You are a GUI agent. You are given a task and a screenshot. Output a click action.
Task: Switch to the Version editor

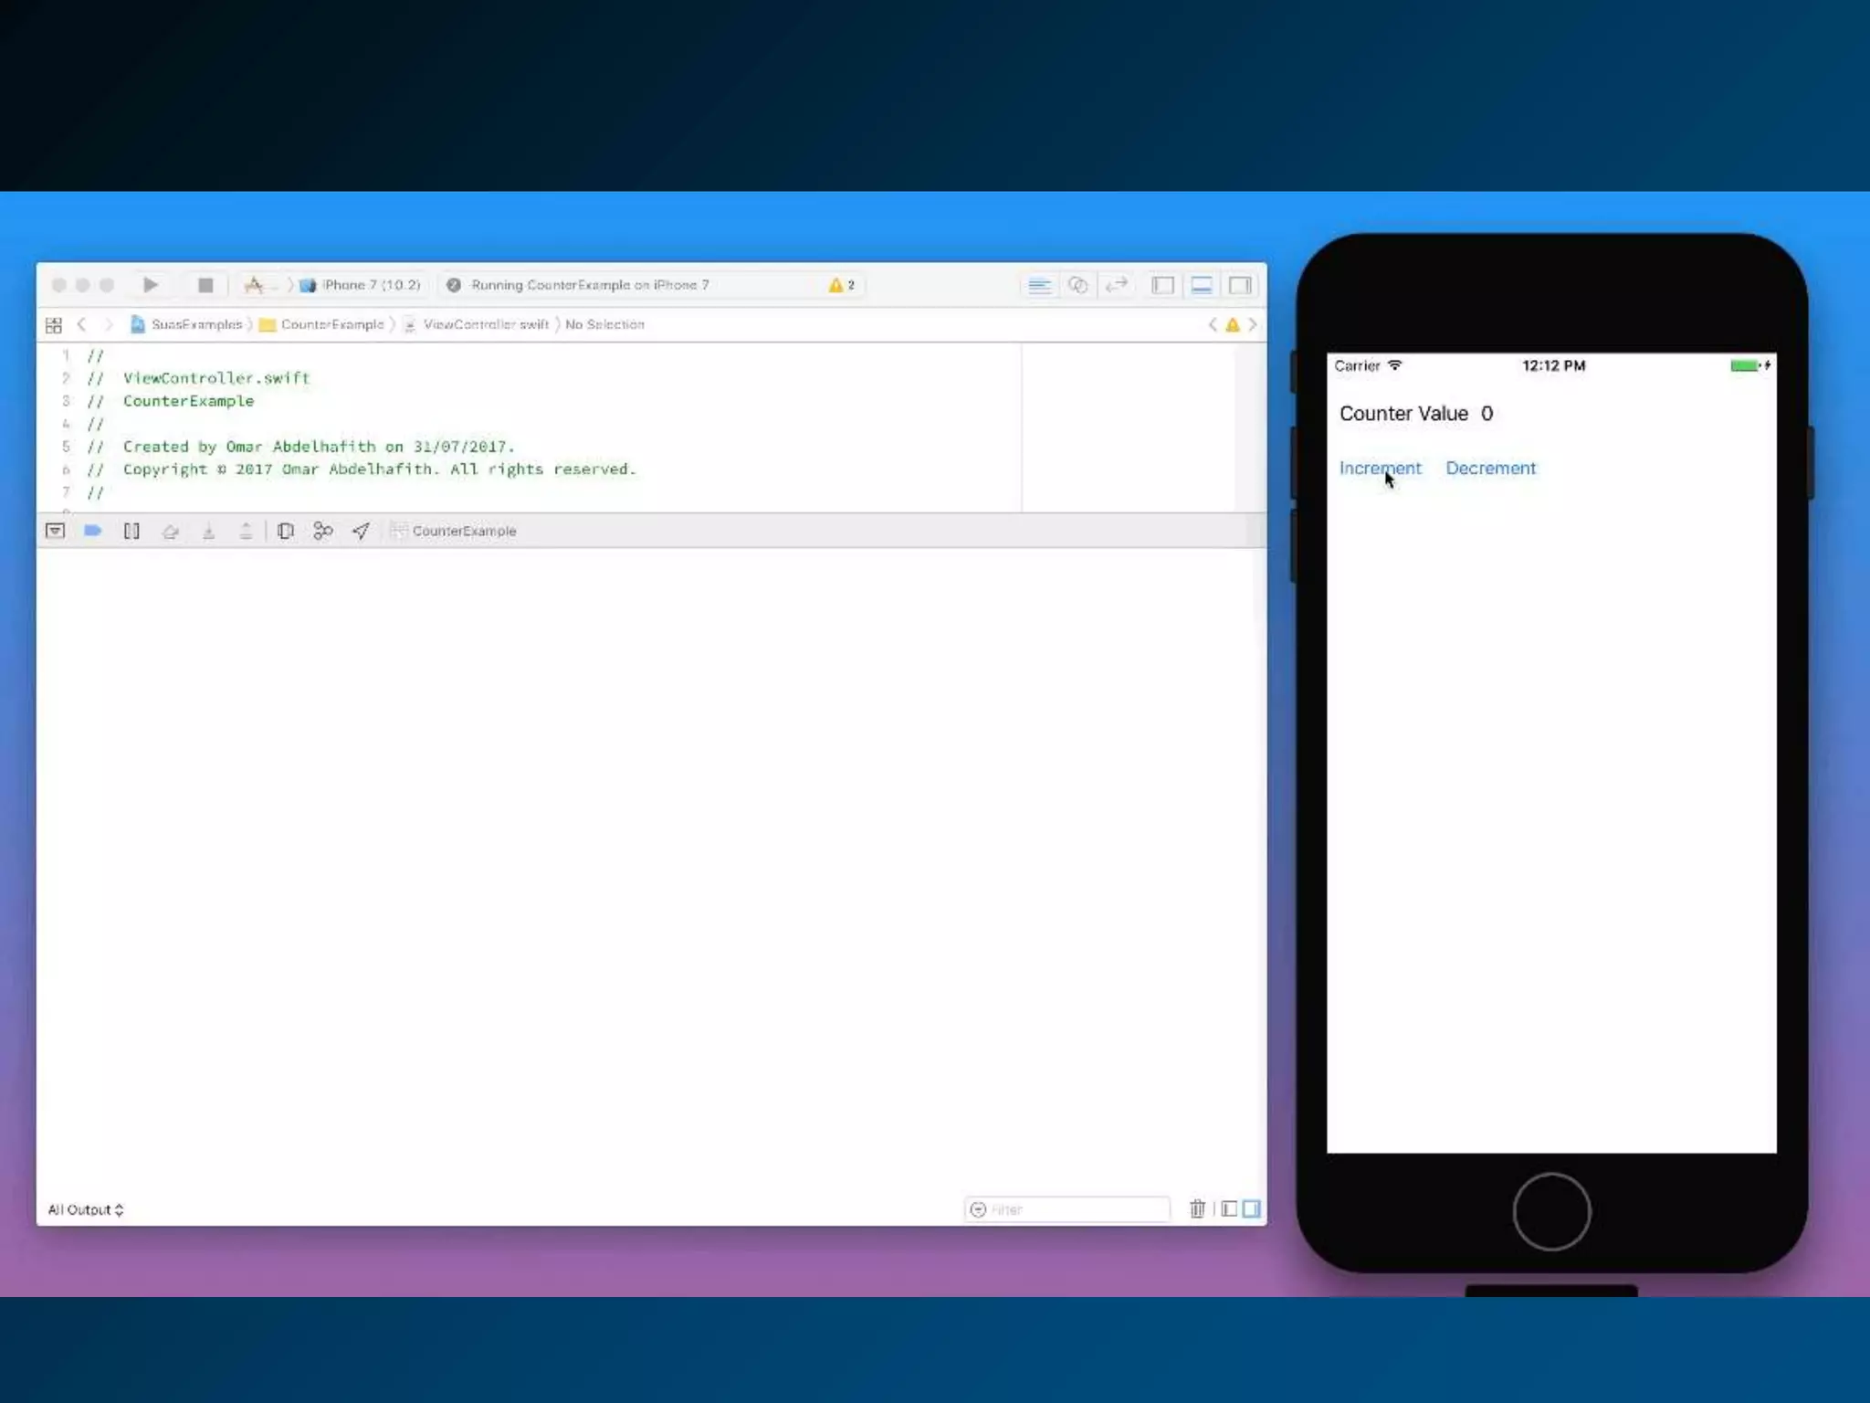[1117, 285]
